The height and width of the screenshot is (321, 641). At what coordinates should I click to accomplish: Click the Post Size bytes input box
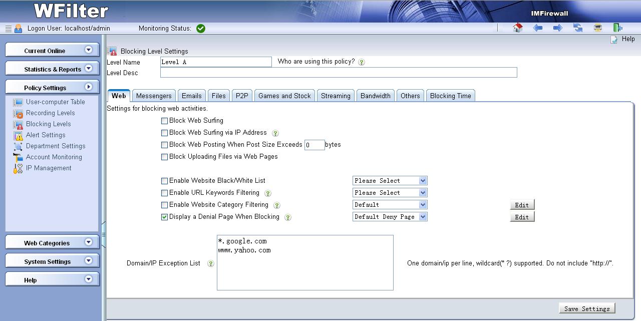[x=314, y=145]
